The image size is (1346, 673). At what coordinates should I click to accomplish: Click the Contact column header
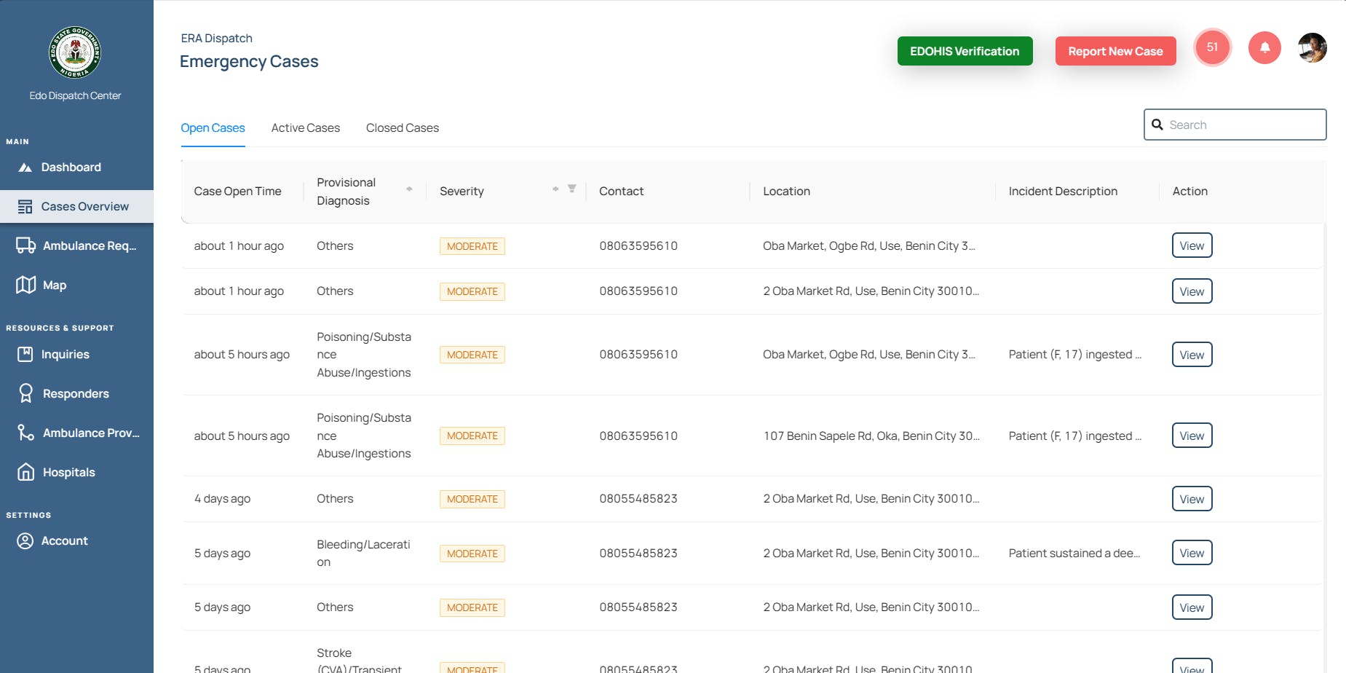tap(621, 191)
